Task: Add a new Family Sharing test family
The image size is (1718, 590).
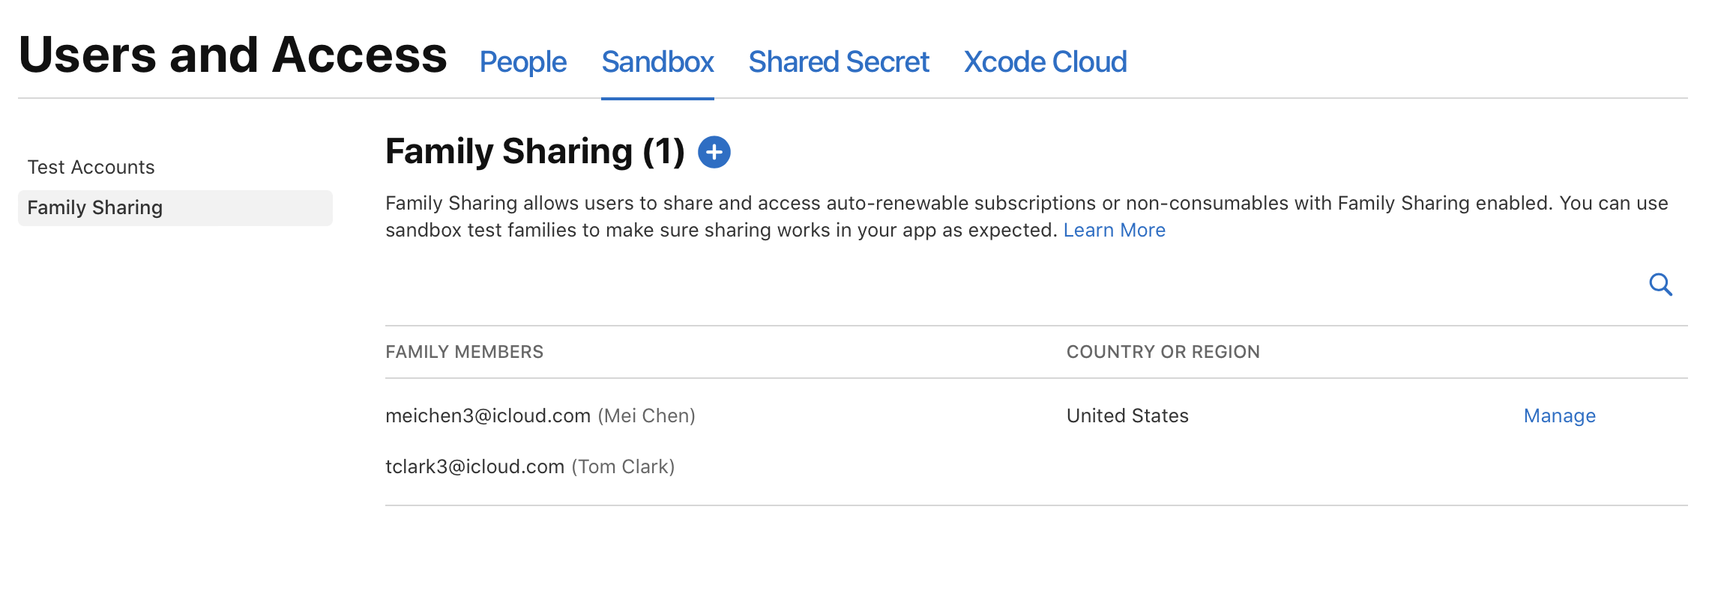Action: [x=714, y=152]
